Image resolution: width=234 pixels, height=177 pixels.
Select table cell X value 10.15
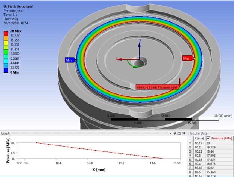click(199, 143)
